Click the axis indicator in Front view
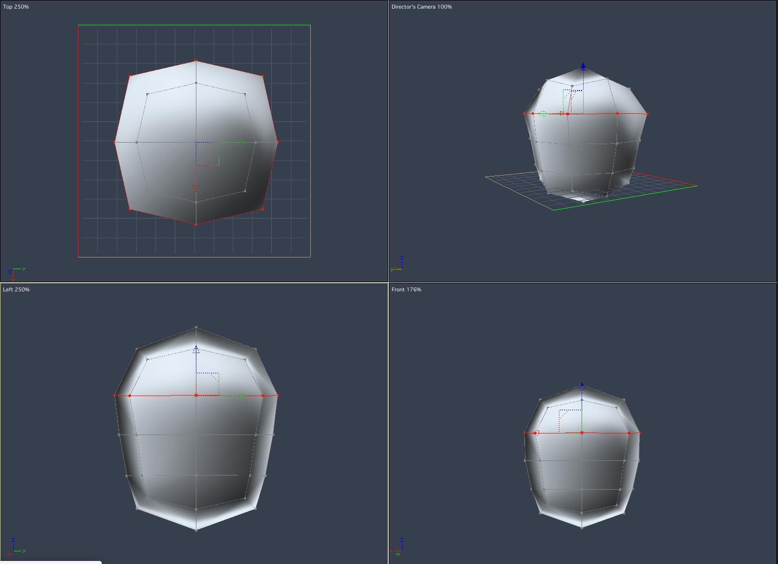 pyautogui.click(x=397, y=547)
